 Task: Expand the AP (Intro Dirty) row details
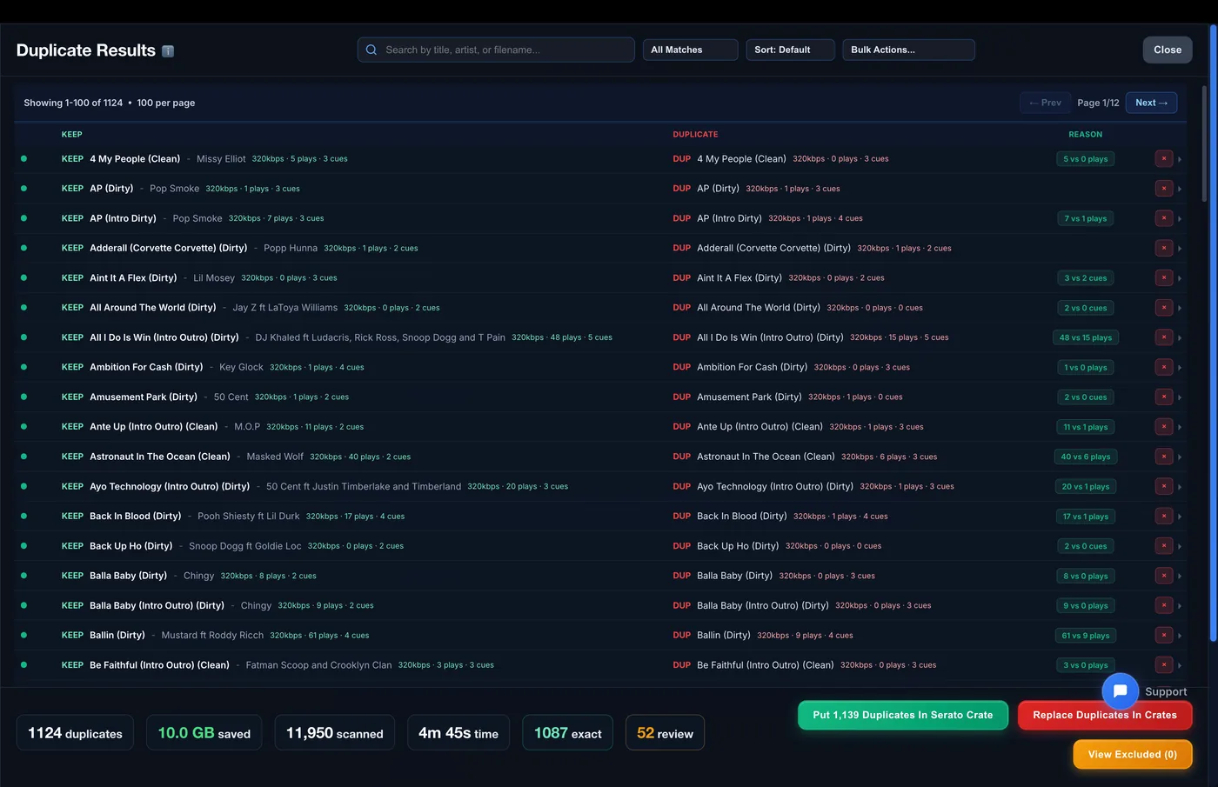1180,218
